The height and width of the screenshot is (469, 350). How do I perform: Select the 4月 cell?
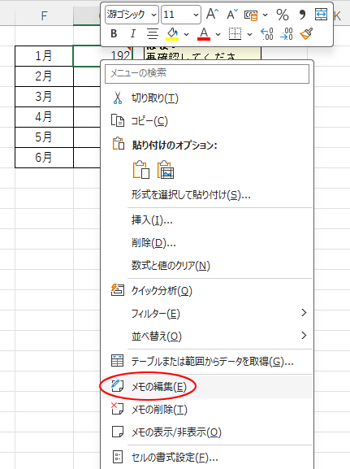44,117
